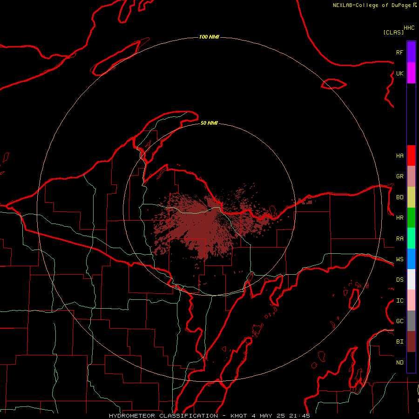The width and height of the screenshot is (419, 419).
Task: Click the ND black legend swatch
Action: tap(411, 362)
